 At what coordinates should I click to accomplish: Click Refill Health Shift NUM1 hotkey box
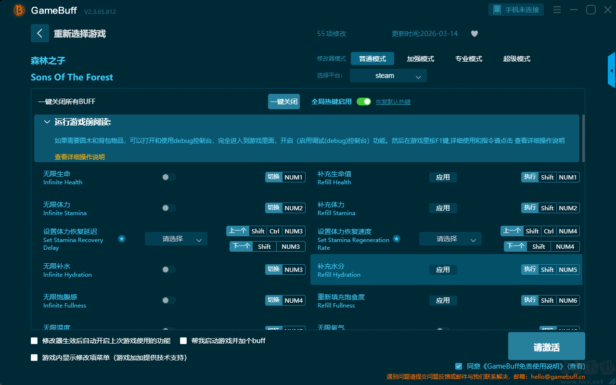point(551,177)
